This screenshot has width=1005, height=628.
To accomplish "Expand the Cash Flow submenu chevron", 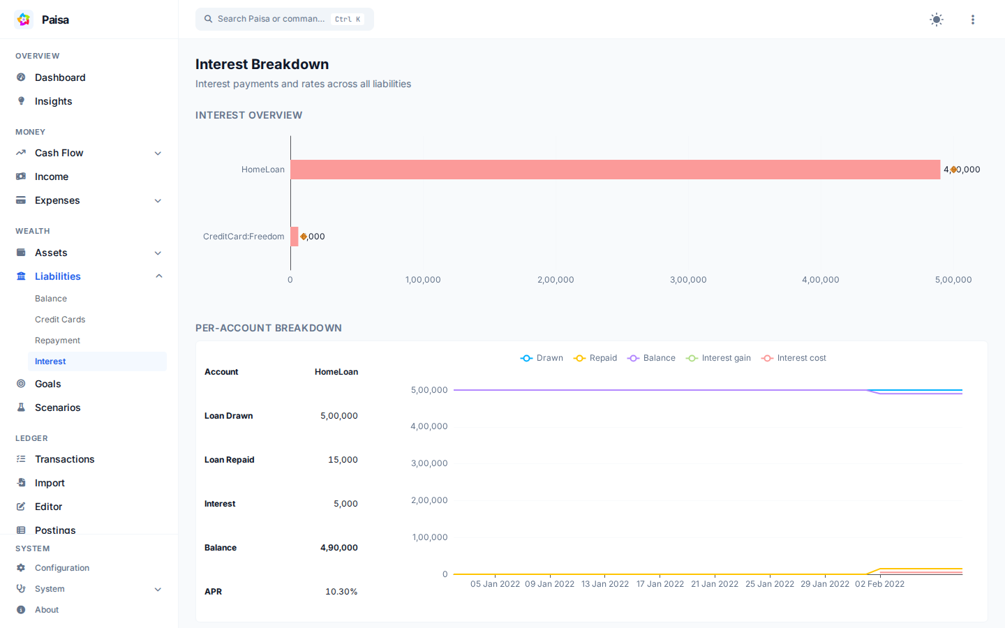I will (x=158, y=154).
